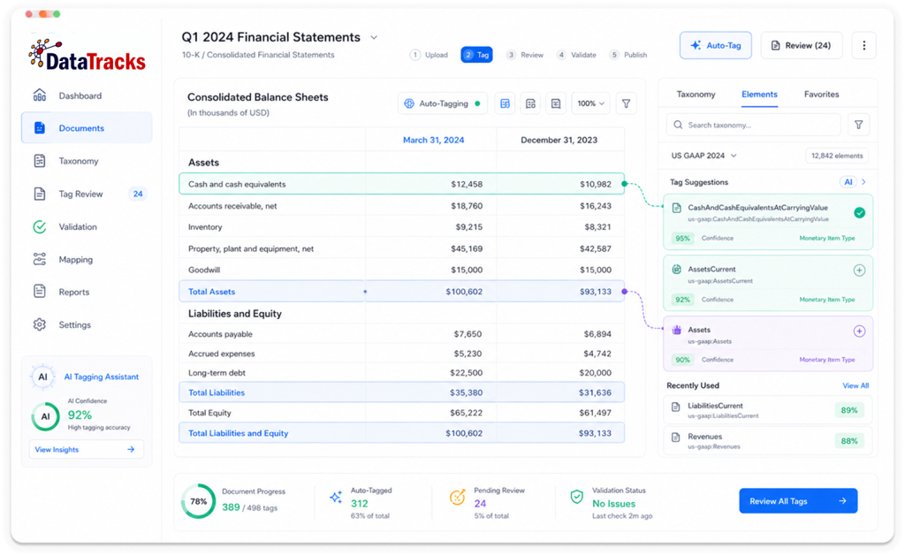The width and height of the screenshot is (905, 556).
Task: Click the Revenues document icon
Action: 675,438
